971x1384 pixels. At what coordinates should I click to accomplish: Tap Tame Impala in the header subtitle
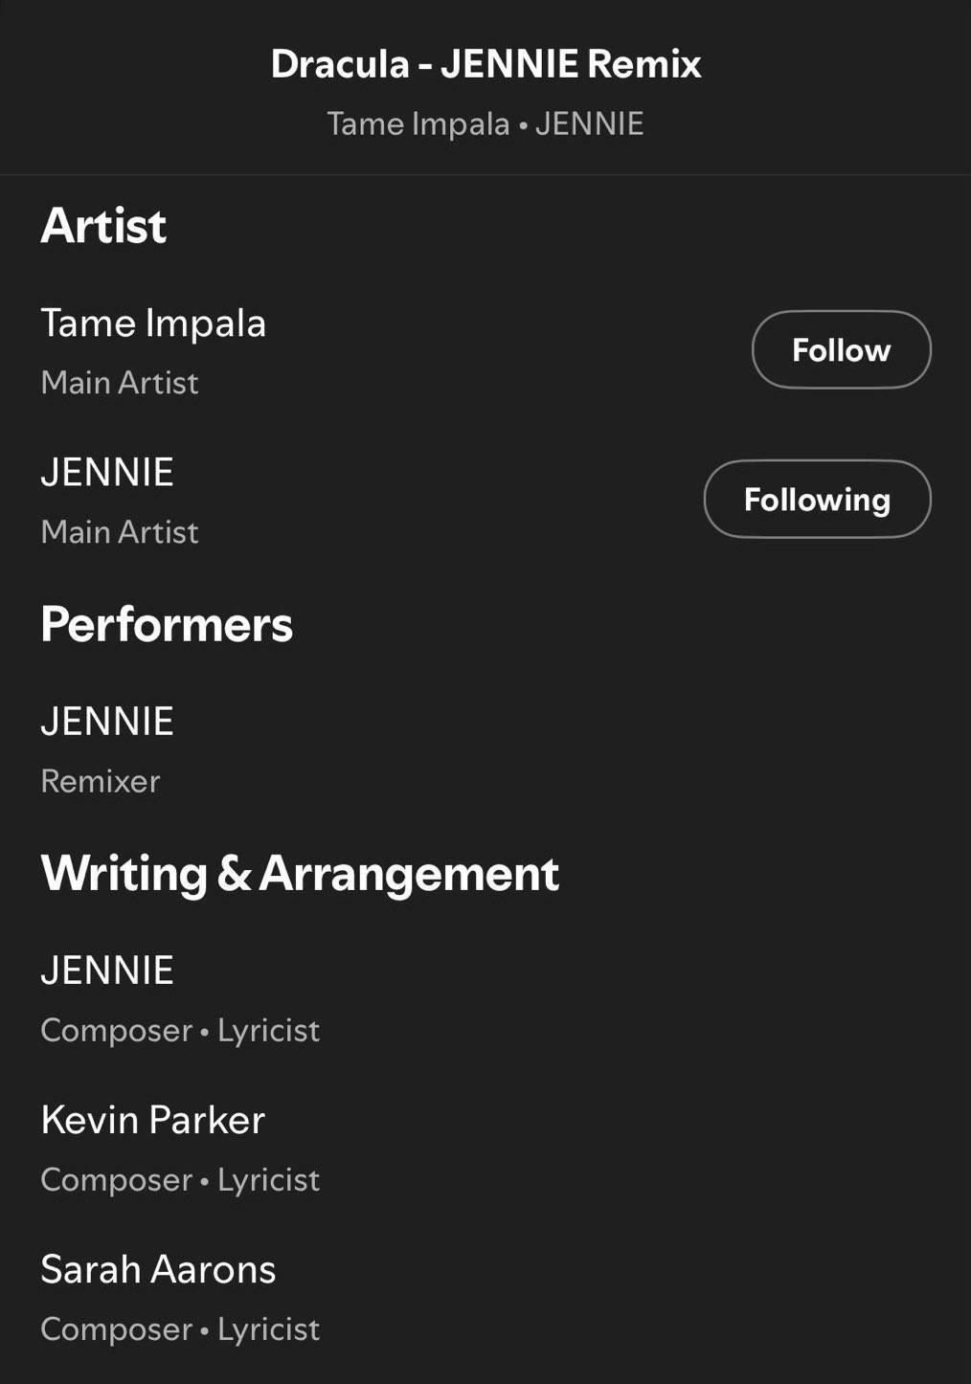click(418, 124)
